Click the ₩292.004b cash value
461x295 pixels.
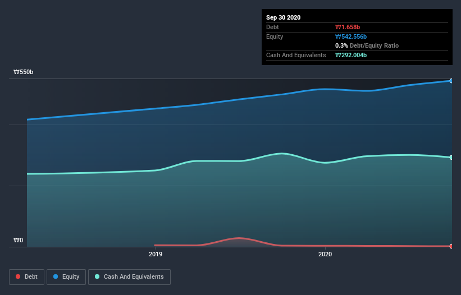click(351, 55)
